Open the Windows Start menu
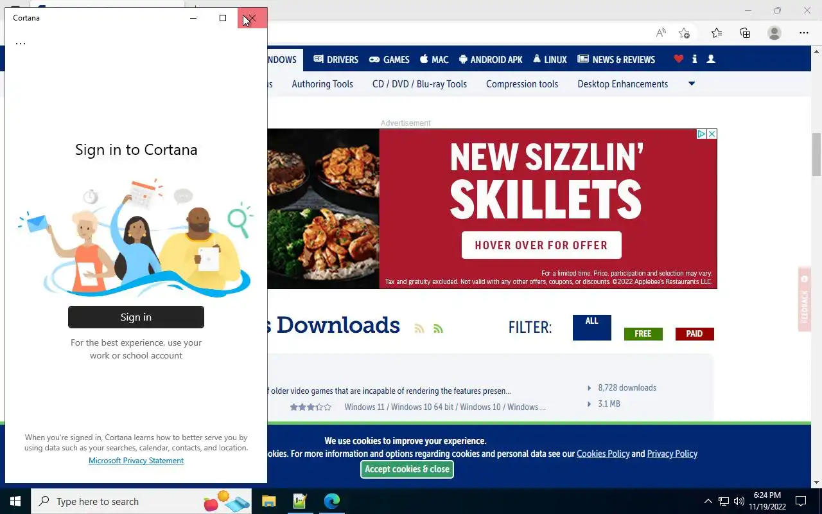822x514 pixels. point(15,501)
